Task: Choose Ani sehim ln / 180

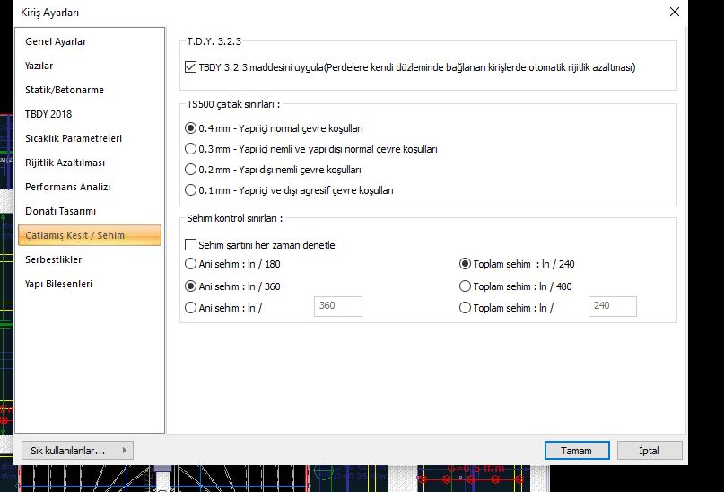Action: [190, 264]
